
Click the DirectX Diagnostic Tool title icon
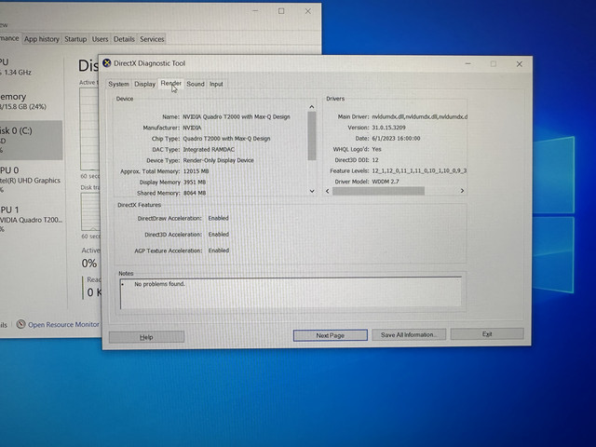[x=107, y=63]
